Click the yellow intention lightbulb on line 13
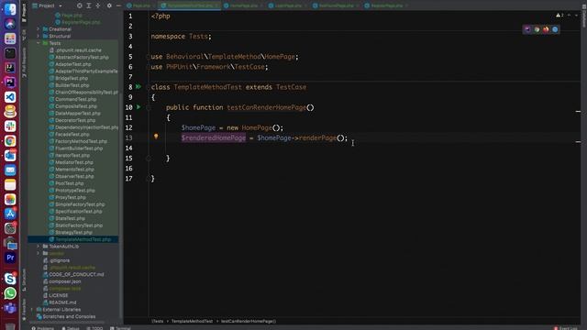 click(x=156, y=137)
